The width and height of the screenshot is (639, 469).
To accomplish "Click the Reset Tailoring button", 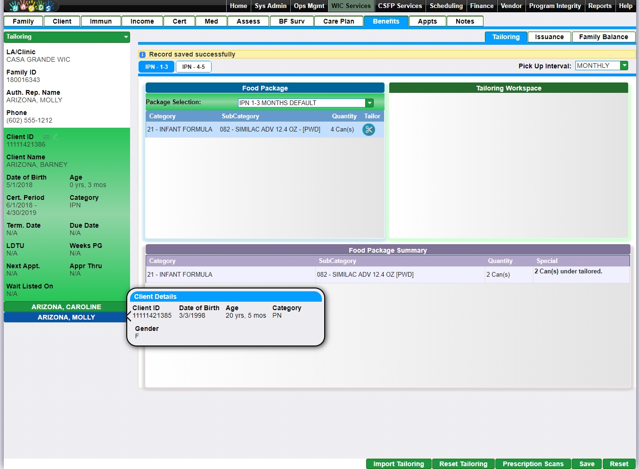I will click(x=463, y=464).
